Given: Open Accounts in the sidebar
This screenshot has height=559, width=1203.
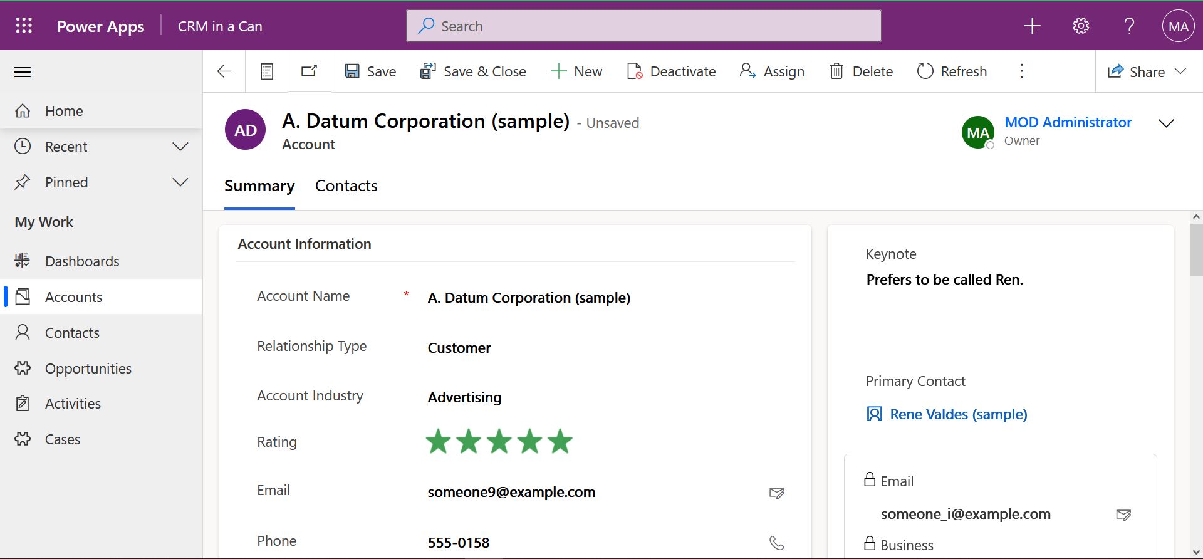Looking at the screenshot, I should (102, 297).
